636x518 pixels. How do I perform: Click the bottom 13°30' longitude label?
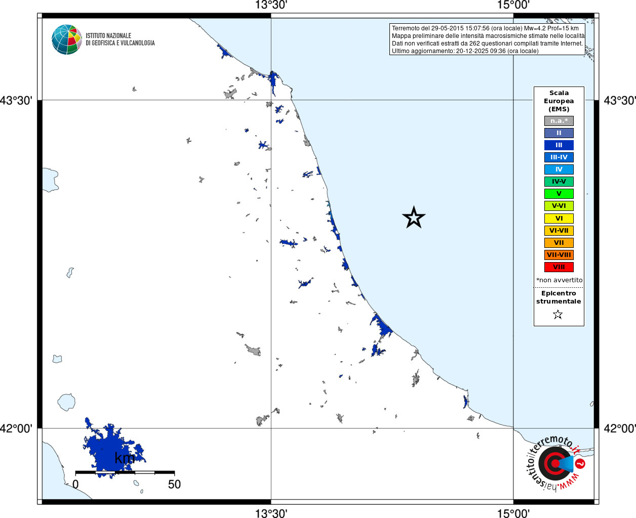click(271, 513)
